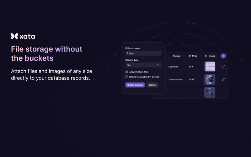Select the 80 € price cell
Viewport: 251px width, 157px height.
[x=191, y=67]
